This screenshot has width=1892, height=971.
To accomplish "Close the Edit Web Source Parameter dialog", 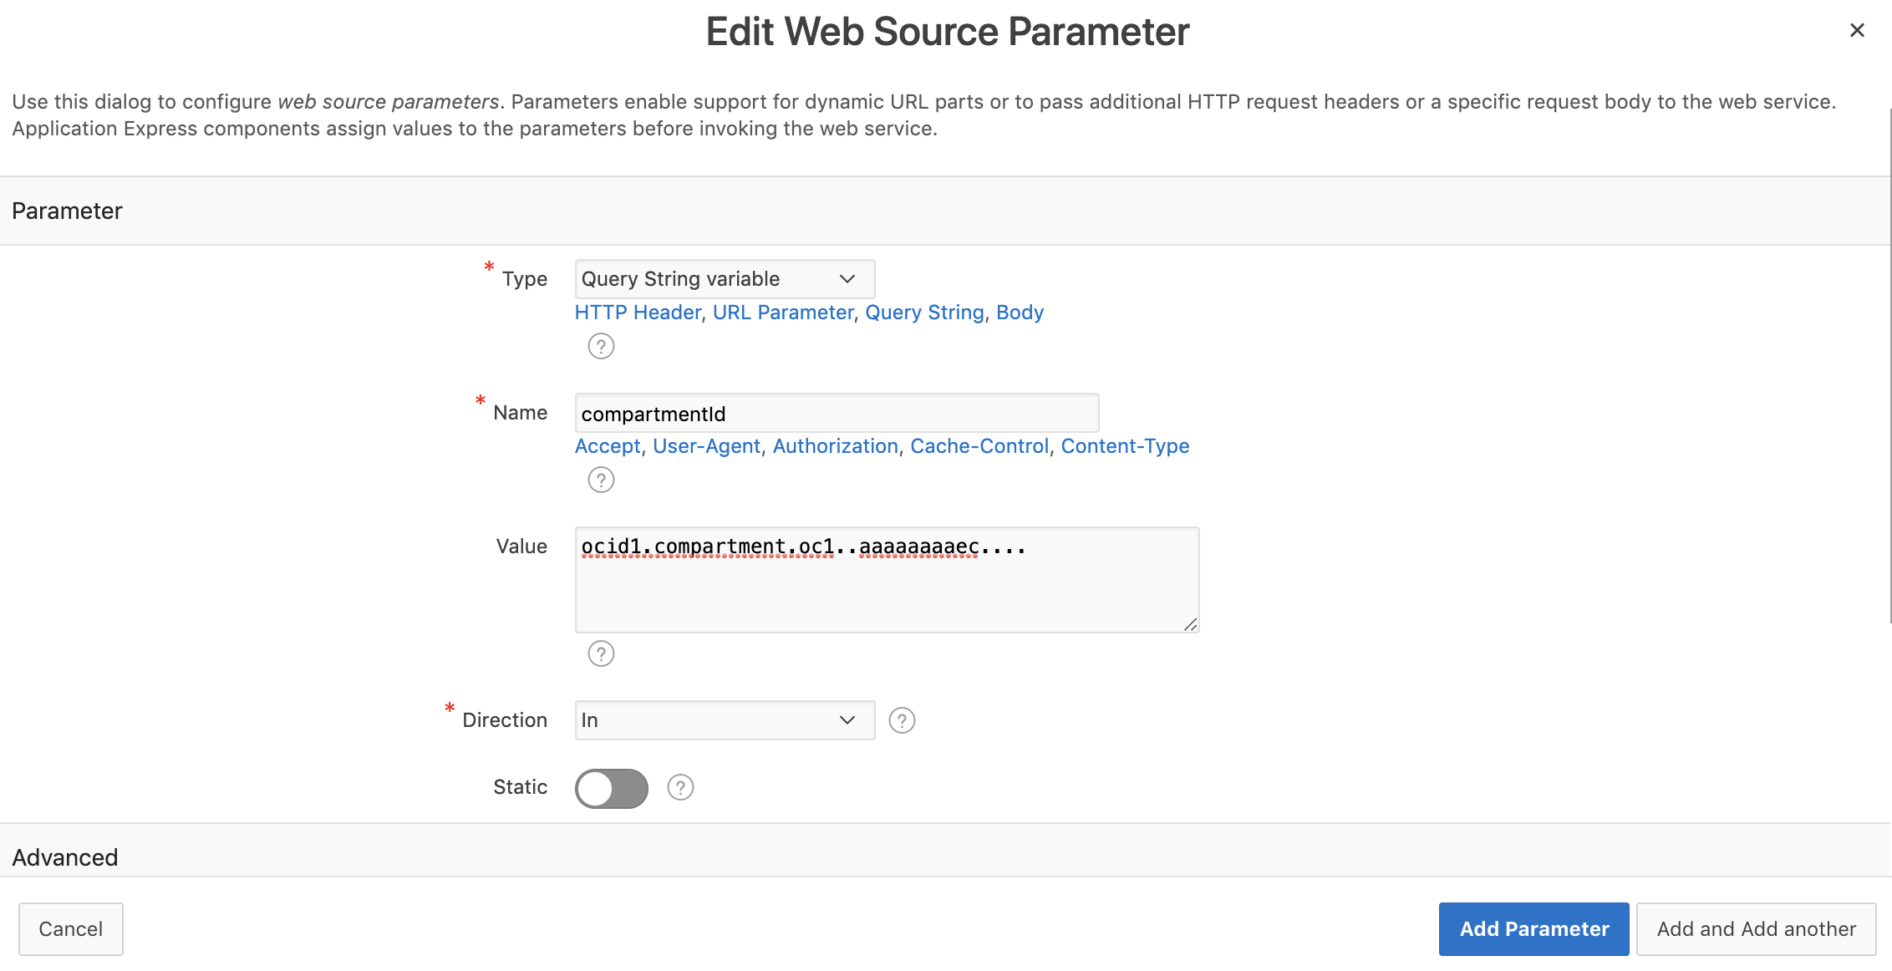I will click(1857, 31).
